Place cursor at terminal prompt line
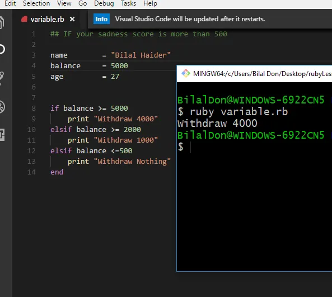Image resolution: width=332 pixels, height=297 pixels. [255, 147]
